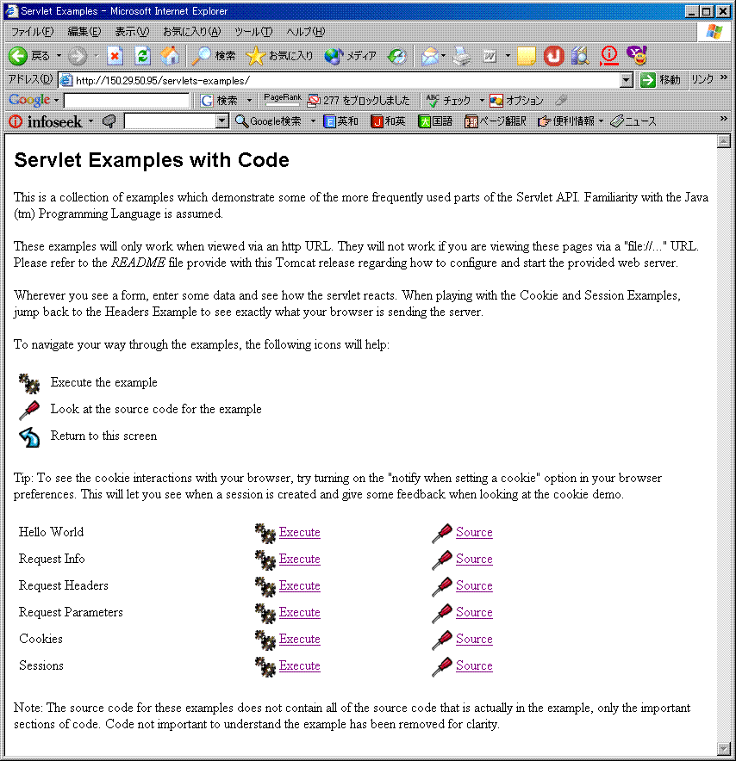
Task: Open the Search (検索) magnifier button
Action: (x=214, y=56)
